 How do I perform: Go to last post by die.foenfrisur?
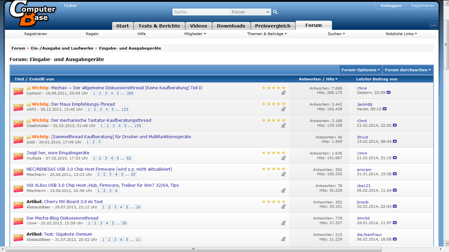point(395,239)
